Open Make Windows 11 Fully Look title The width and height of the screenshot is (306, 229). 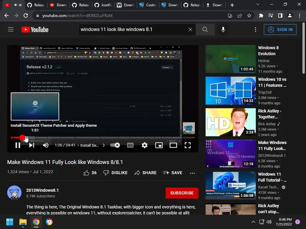click(x=272, y=146)
